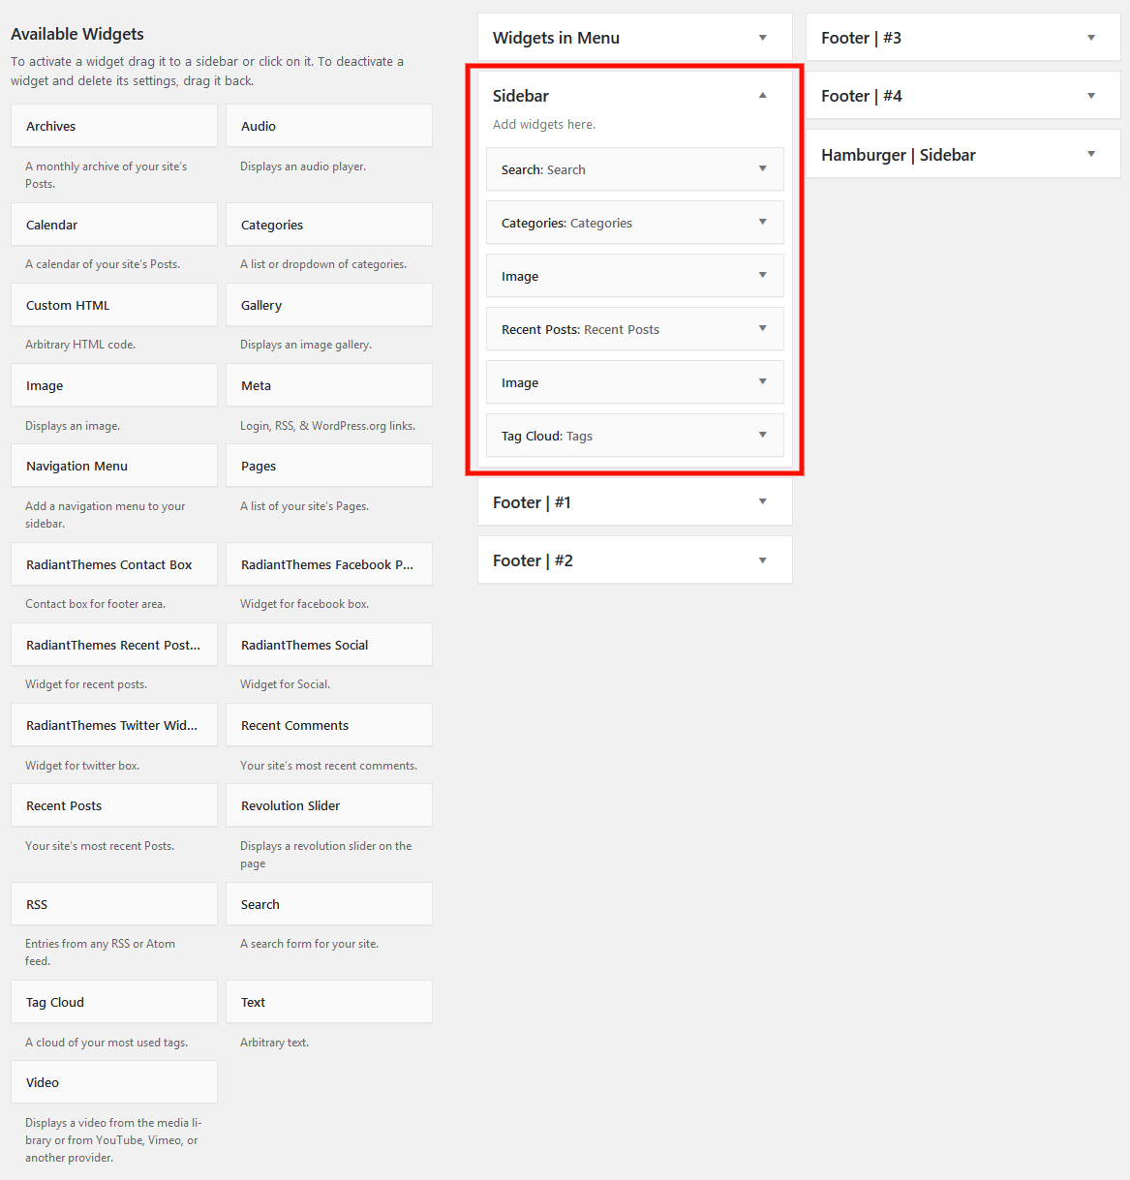The image size is (1130, 1180).
Task: Expand the Footer | #1 area
Action: click(763, 502)
